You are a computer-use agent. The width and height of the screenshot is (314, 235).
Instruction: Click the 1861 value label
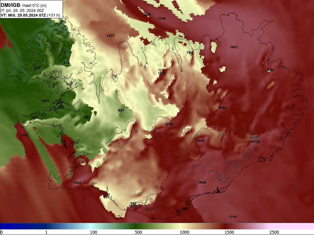234,47
